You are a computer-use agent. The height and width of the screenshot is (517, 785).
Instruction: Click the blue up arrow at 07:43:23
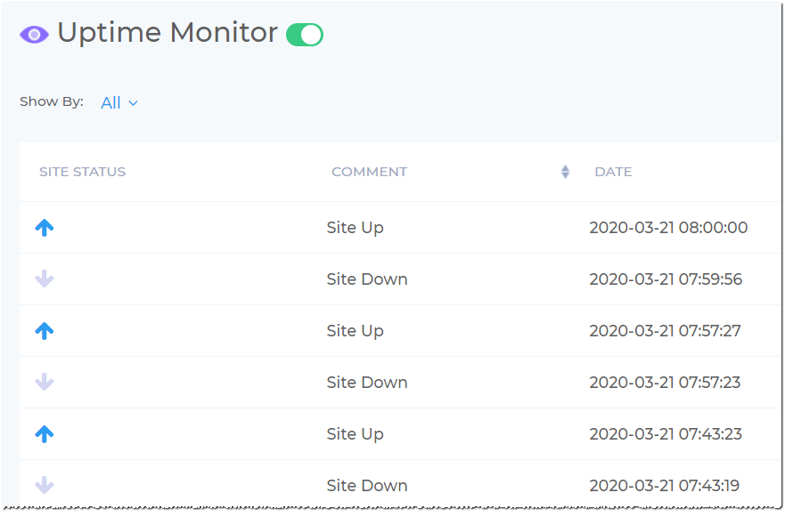pos(44,434)
